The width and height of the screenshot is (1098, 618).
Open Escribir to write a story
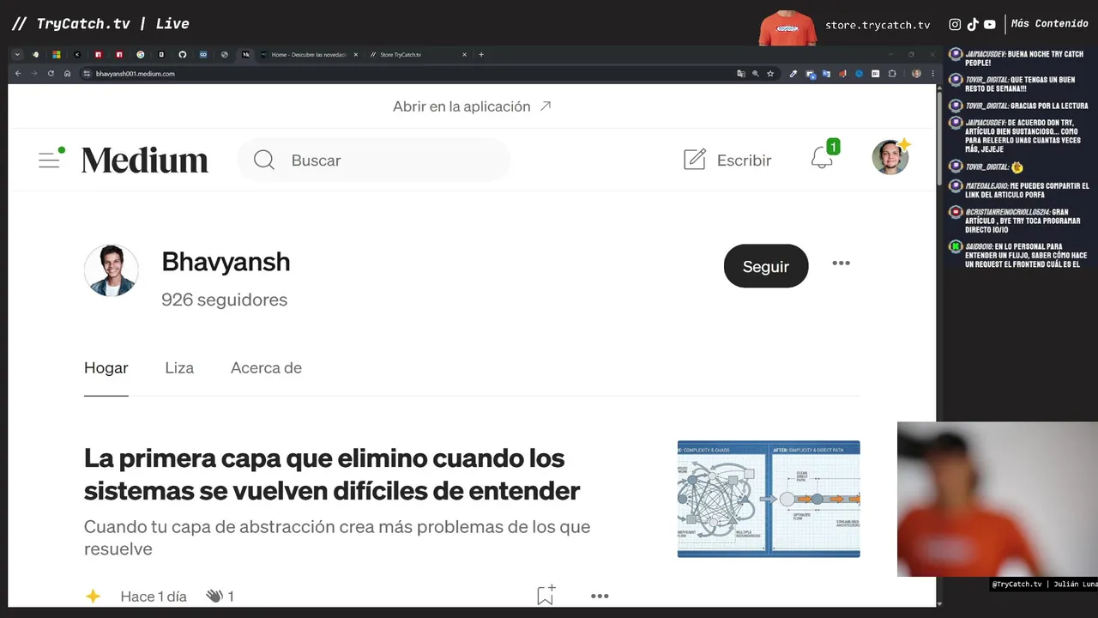pyautogui.click(x=727, y=160)
